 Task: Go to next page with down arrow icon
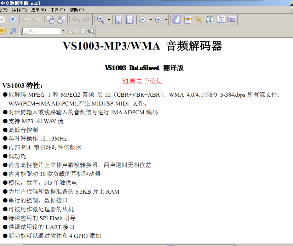[x=12, y=19]
